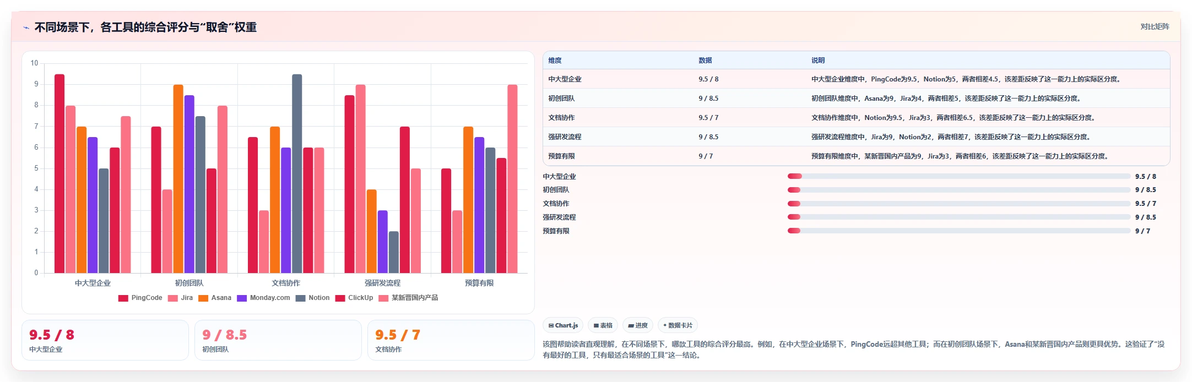Click the orange Asana bar in 初创团队 group

click(x=178, y=179)
